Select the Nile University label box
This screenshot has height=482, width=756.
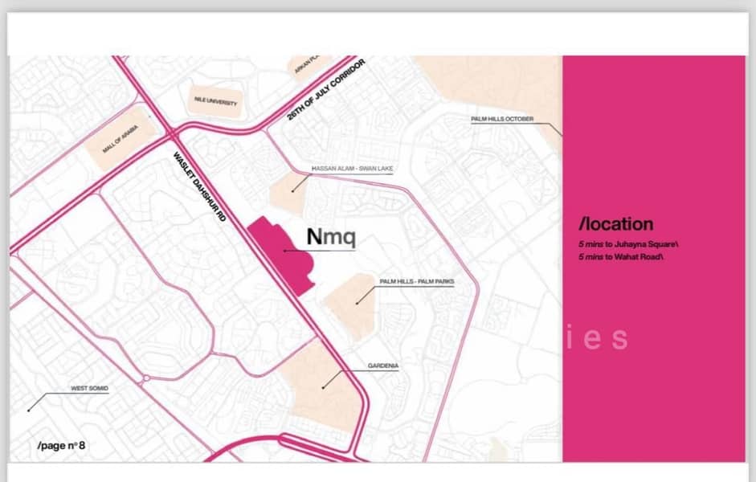coord(215,102)
